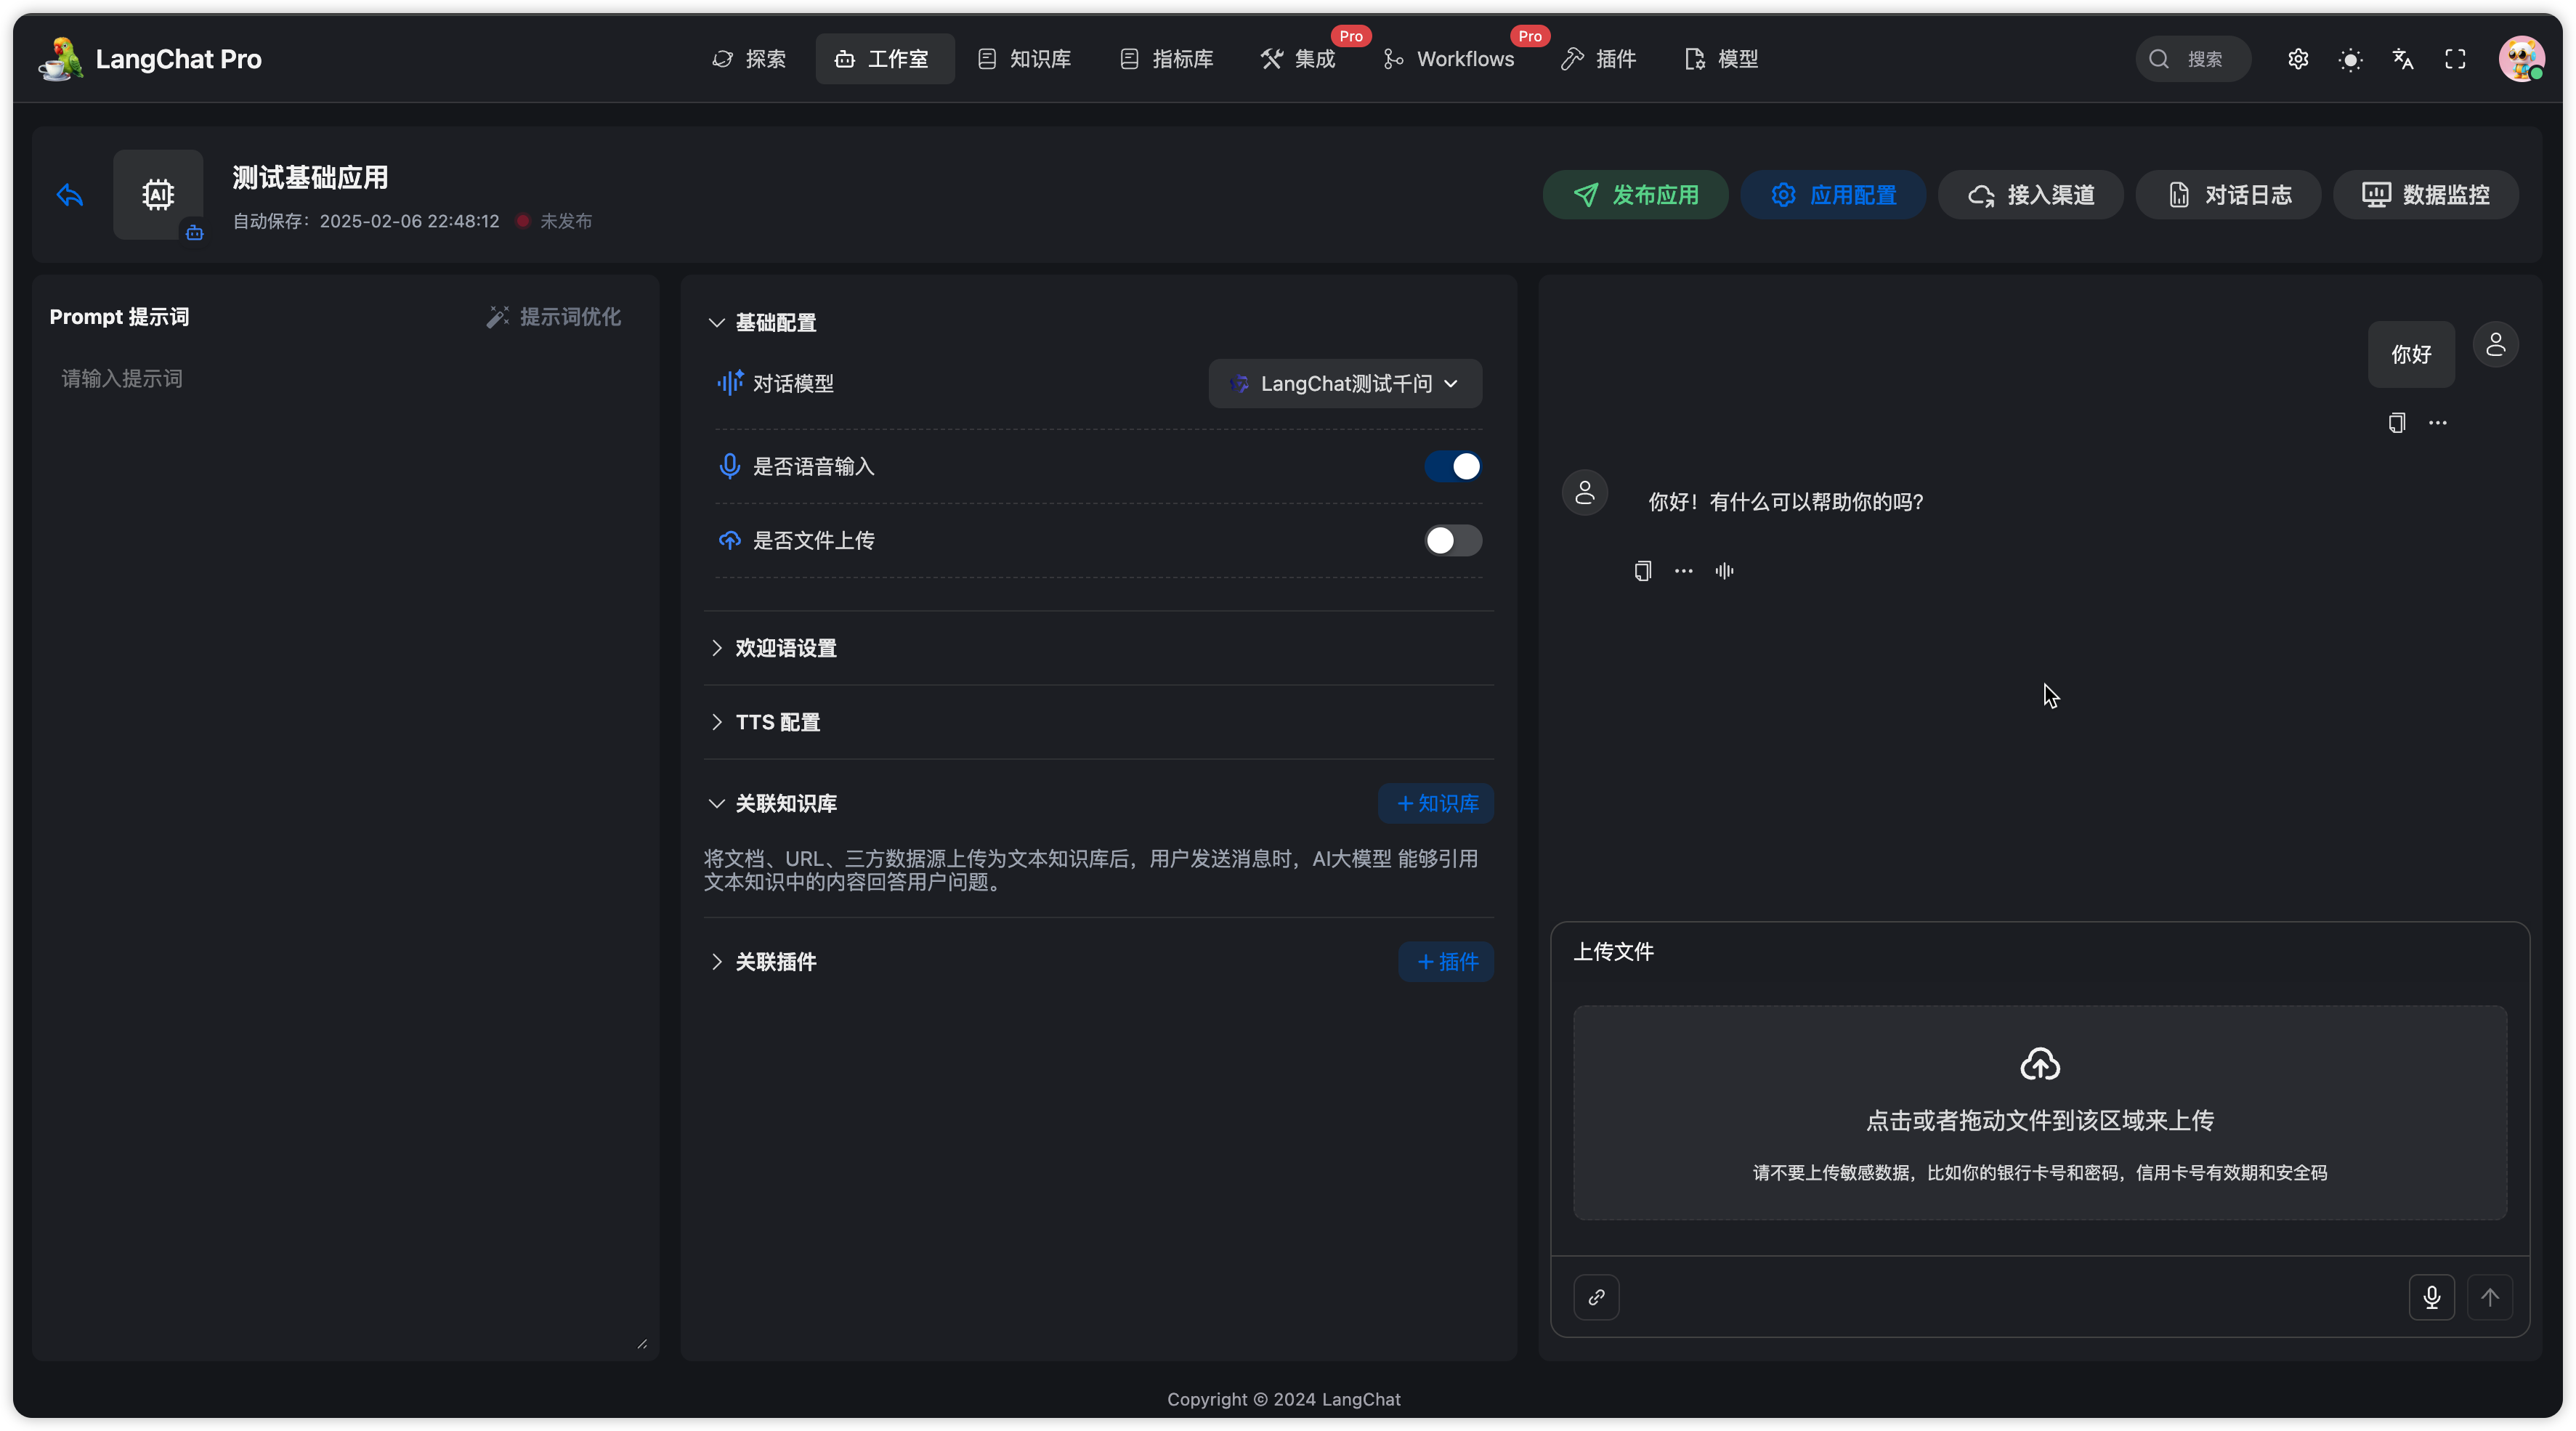
Task: Go to the 知识库 nav item
Action: [1025, 59]
